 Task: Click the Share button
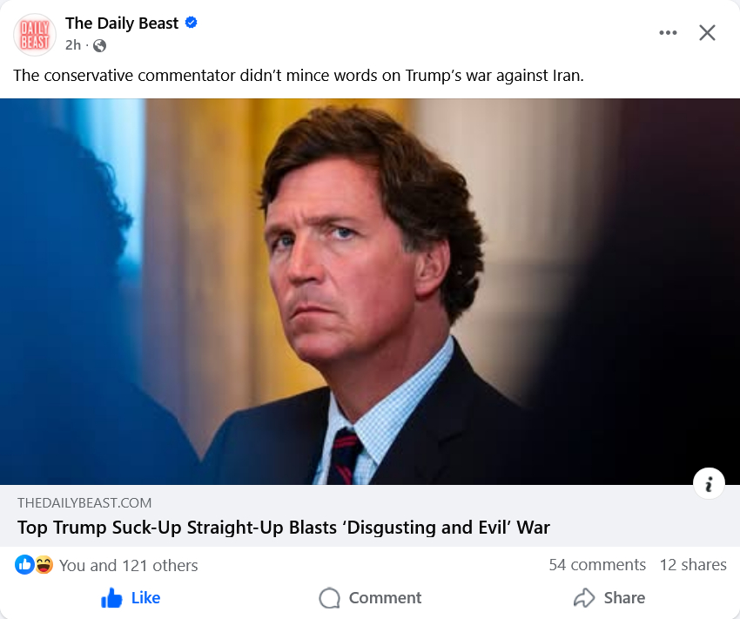coord(609,598)
